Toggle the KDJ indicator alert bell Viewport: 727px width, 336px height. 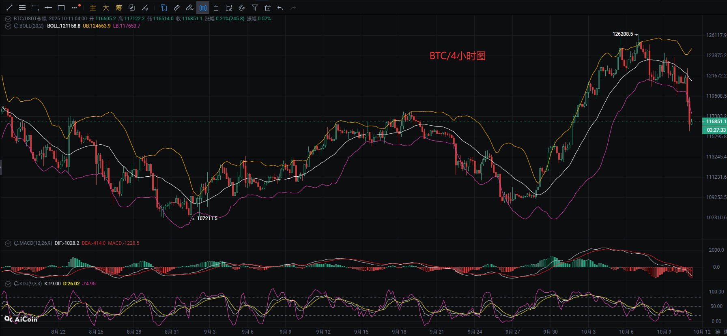[16, 284]
